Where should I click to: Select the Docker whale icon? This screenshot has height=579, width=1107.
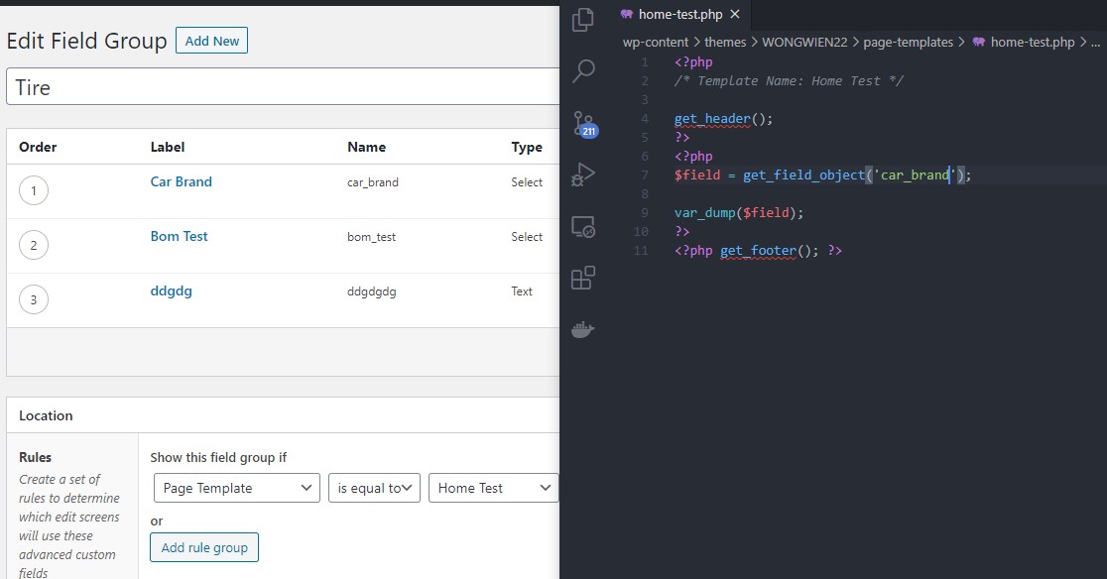click(x=581, y=328)
